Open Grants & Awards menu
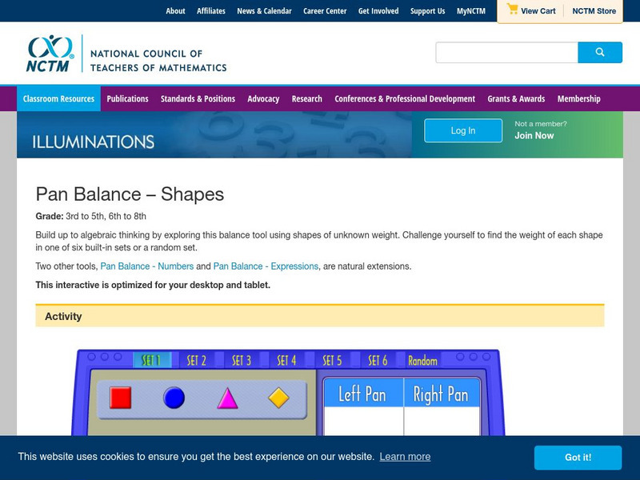Image resolution: width=640 pixels, height=480 pixels. (x=516, y=98)
